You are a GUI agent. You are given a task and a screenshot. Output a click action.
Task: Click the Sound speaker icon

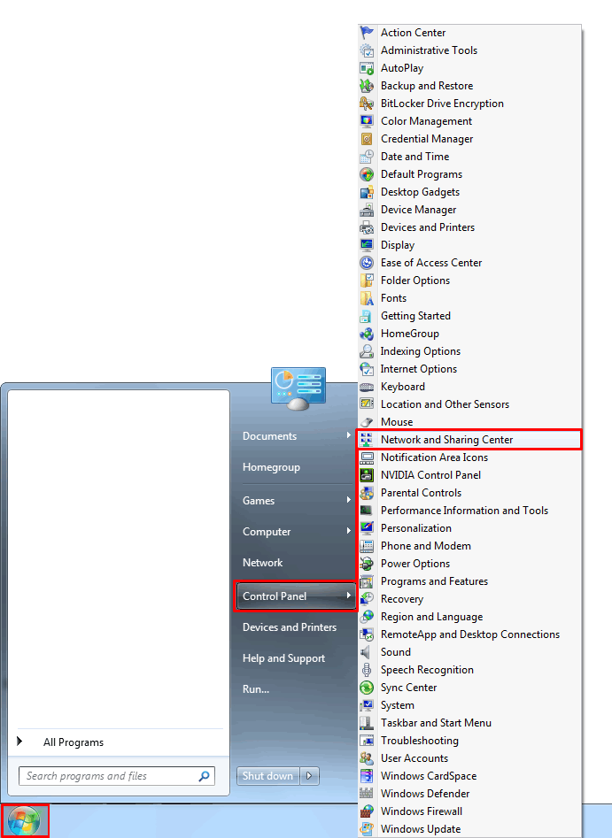point(366,652)
